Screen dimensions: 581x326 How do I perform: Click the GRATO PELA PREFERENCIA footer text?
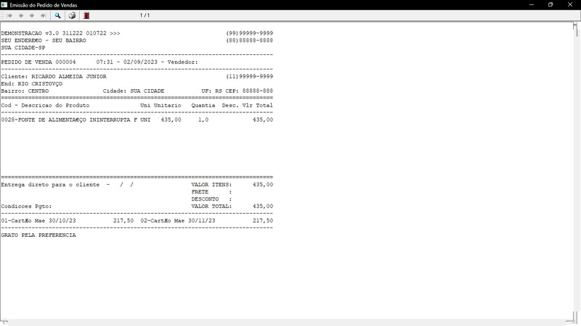(38, 235)
